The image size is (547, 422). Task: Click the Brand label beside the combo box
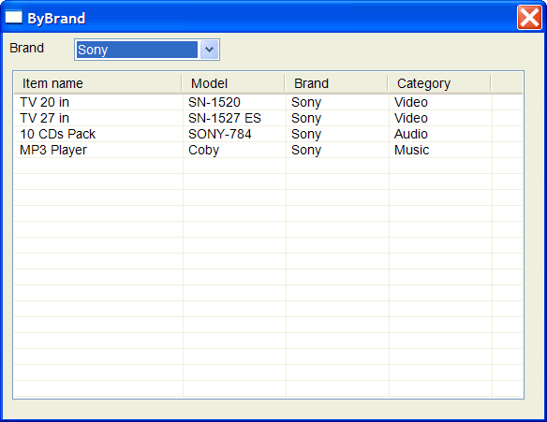coord(26,48)
